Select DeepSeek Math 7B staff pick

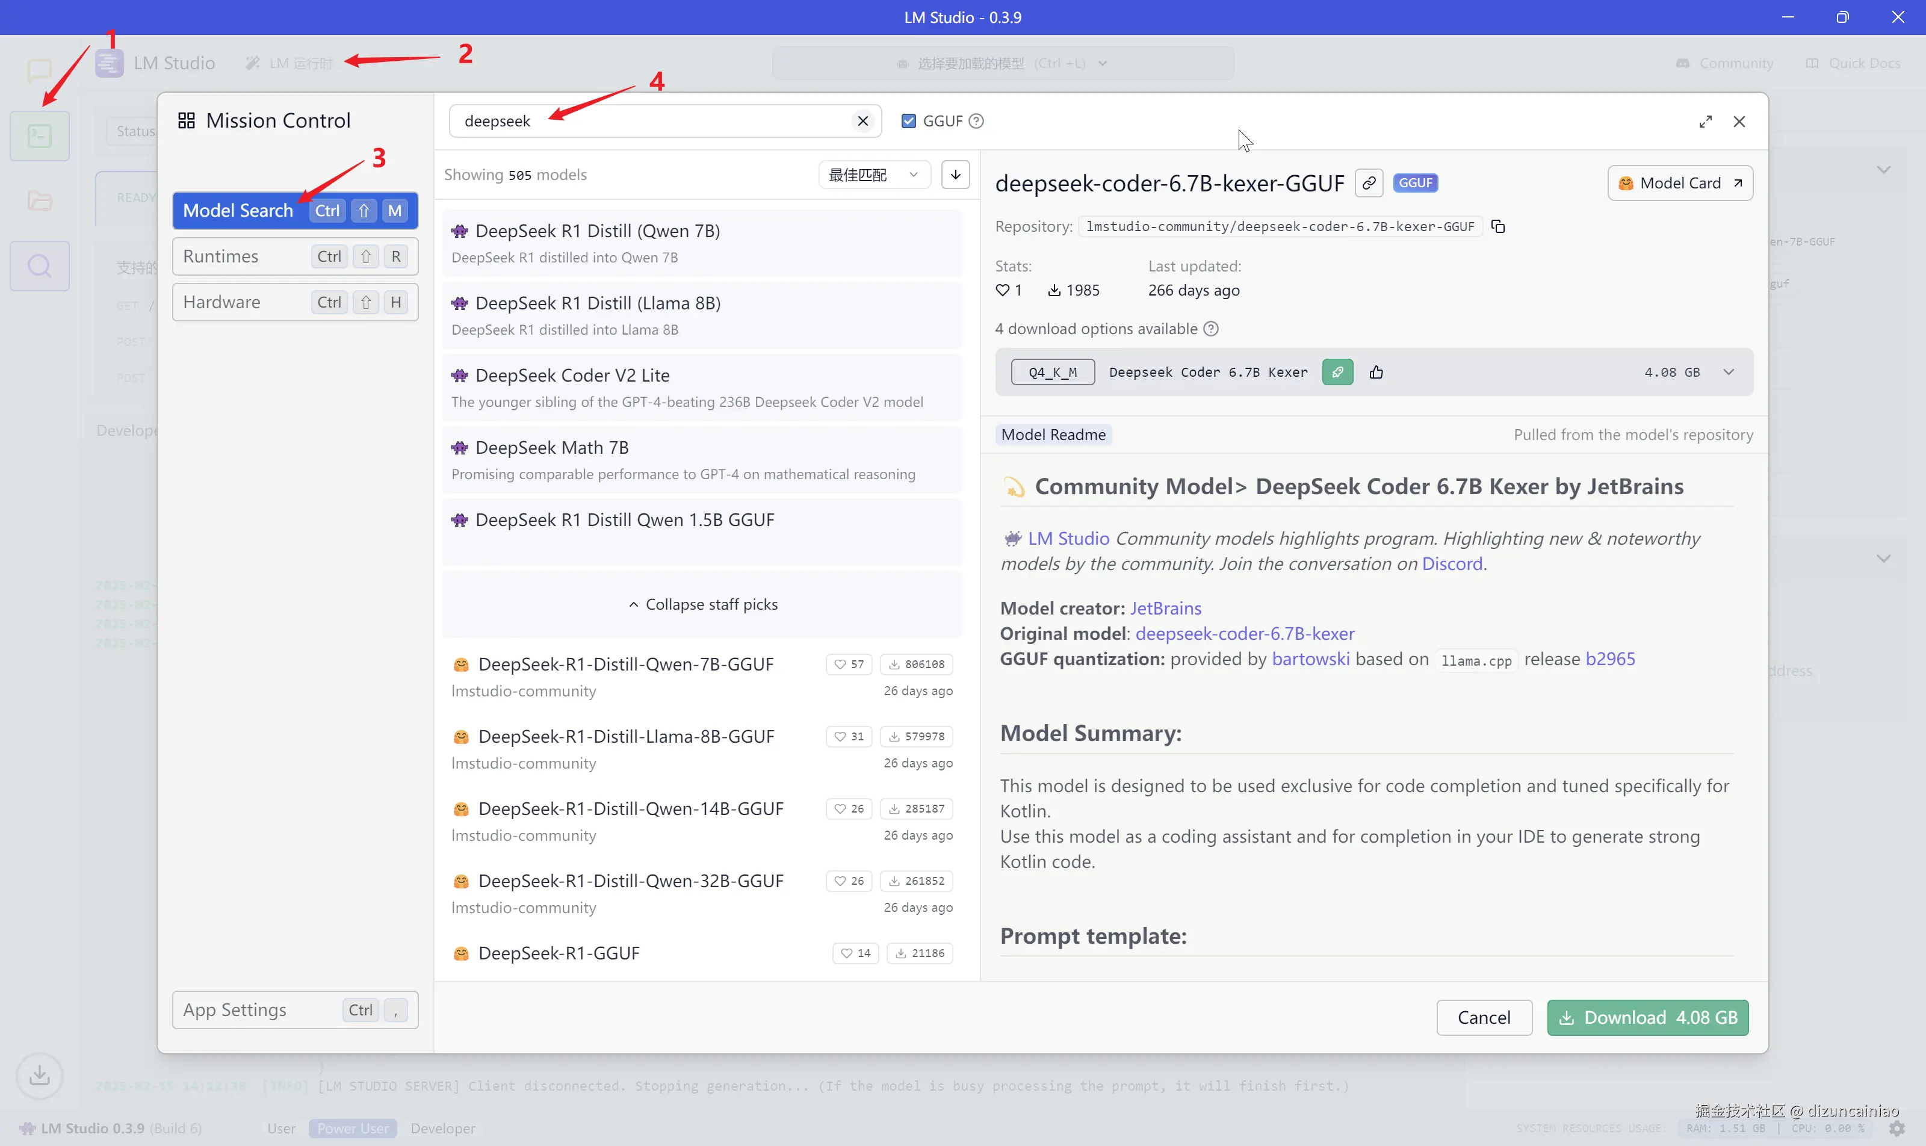point(702,460)
